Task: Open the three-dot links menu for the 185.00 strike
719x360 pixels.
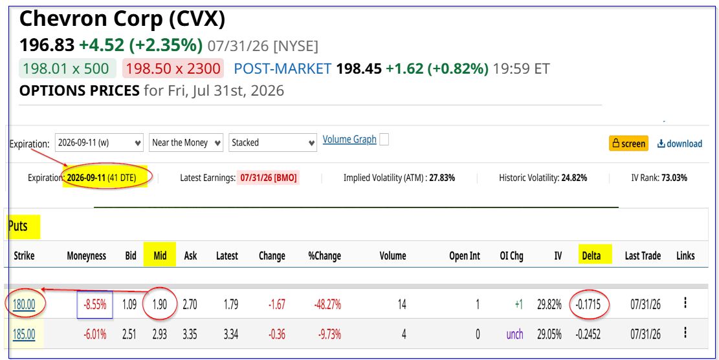Action: point(685,332)
